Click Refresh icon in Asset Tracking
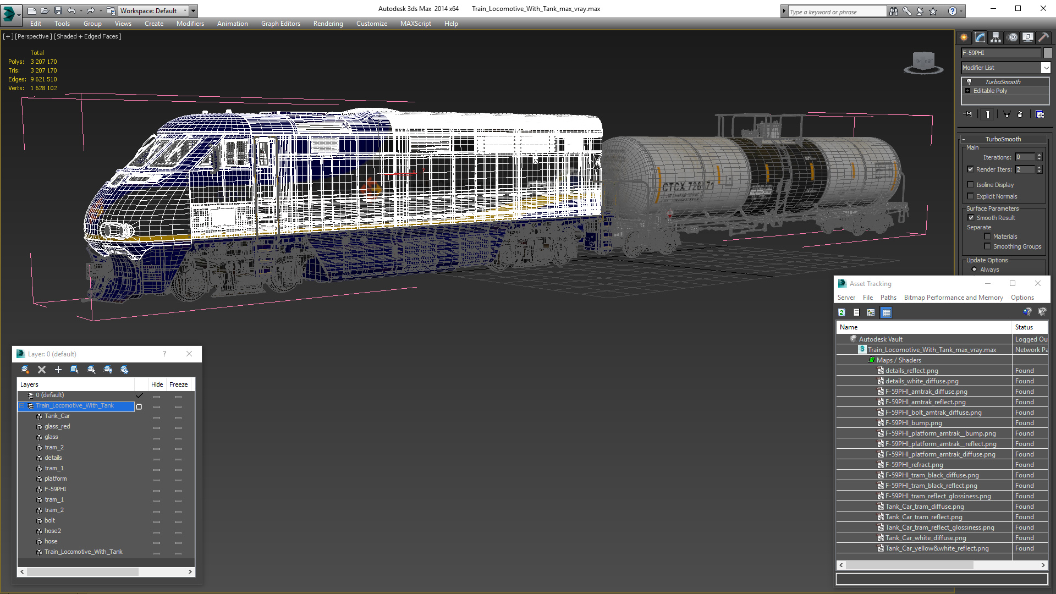The image size is (1056, 594). (x=842, y=312)
